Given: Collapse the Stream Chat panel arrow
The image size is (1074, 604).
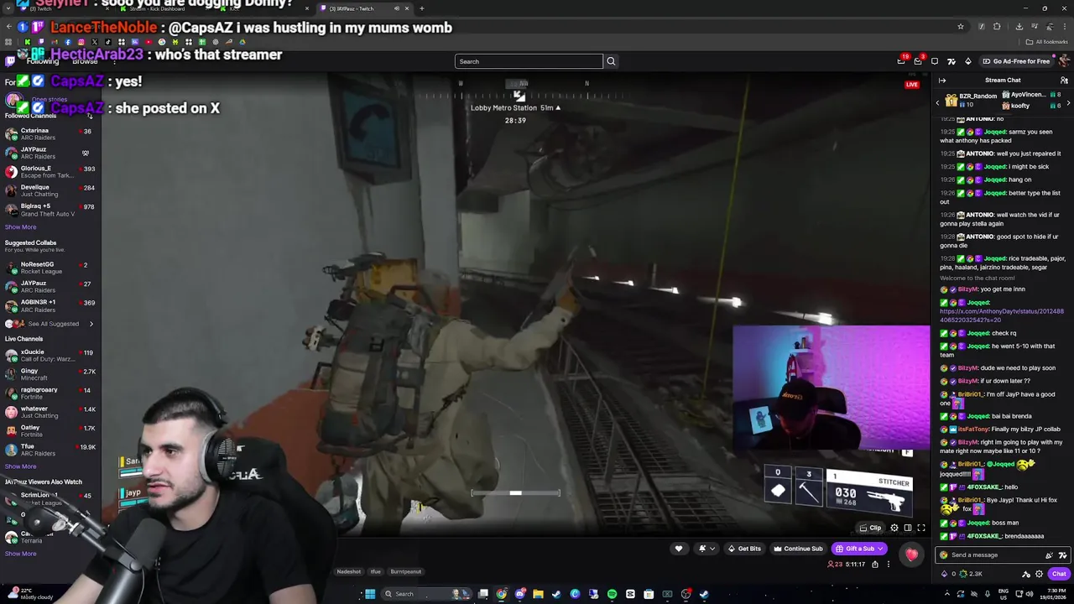Looking at the screenshot, I should (942, 81).
